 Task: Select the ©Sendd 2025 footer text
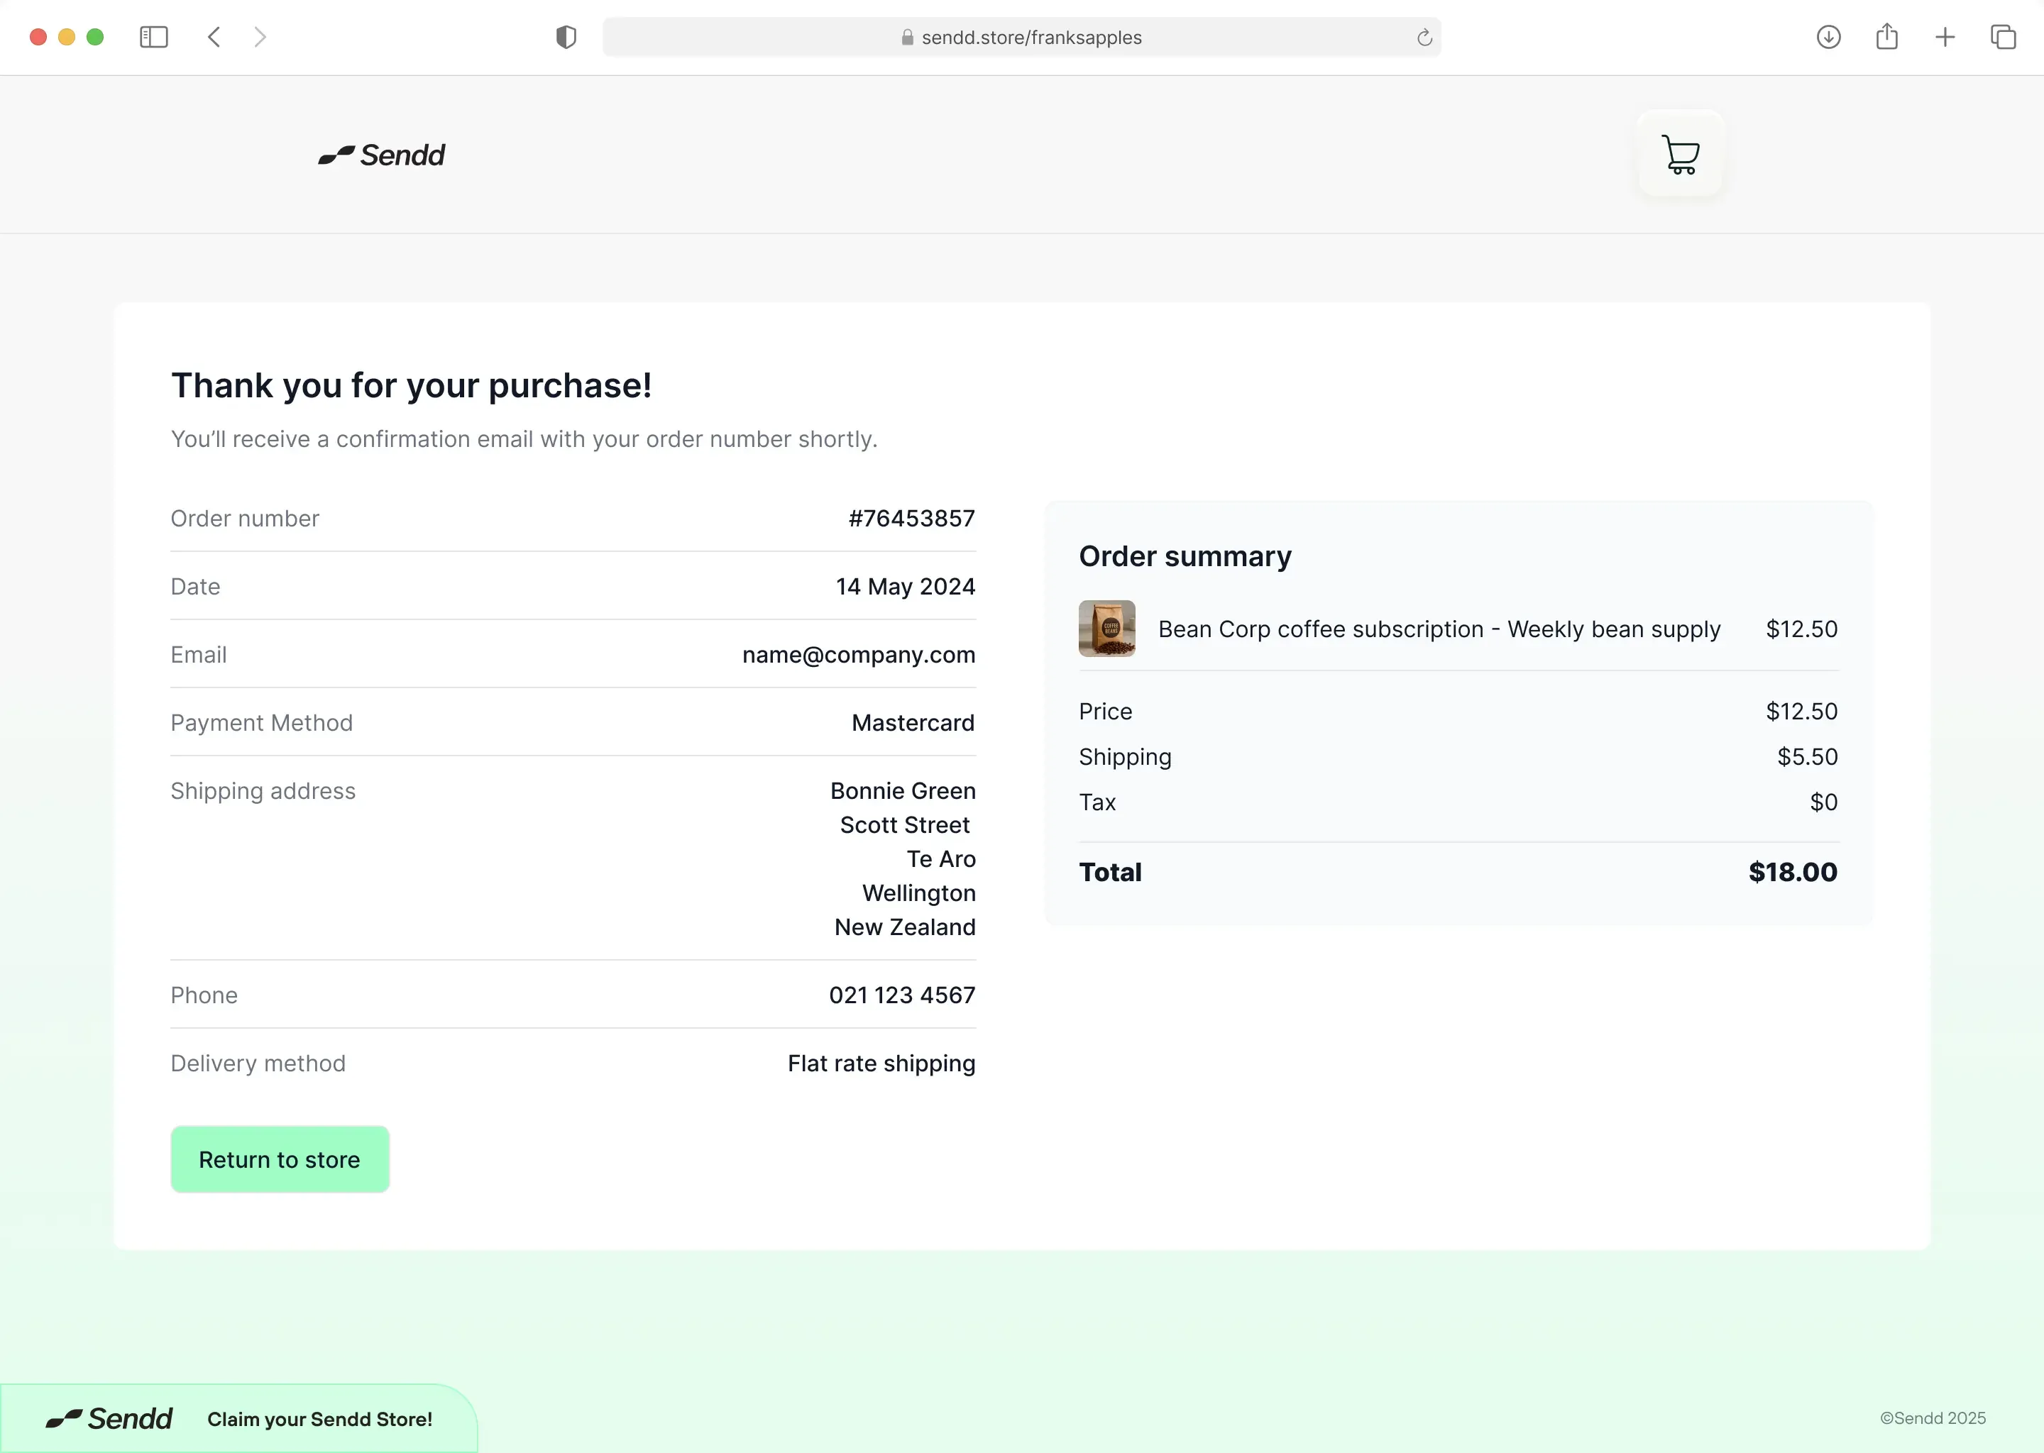1932,1418
